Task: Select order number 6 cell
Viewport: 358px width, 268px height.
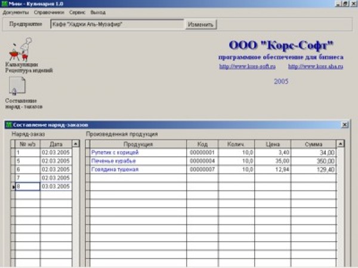Action: pos(27,170)
